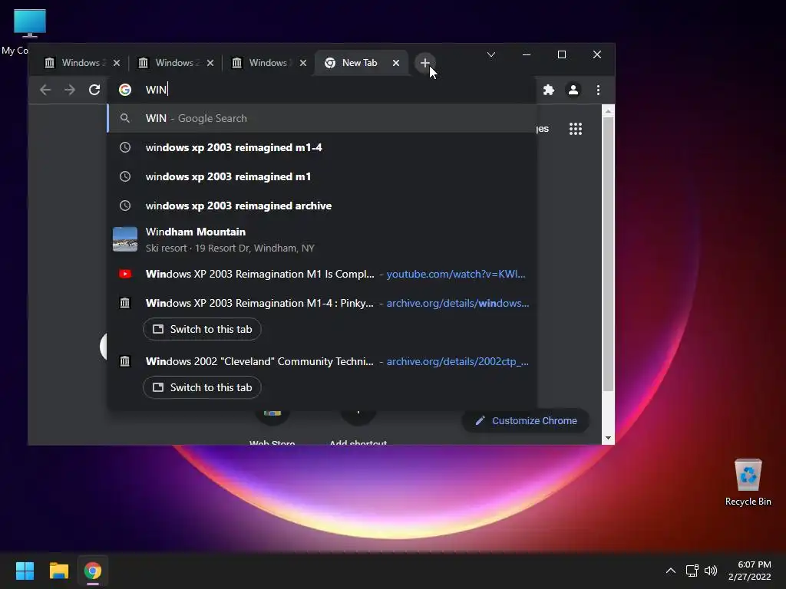The height and width of the screenshot is (589, 786).
Task: Reload the page with refresh icon
Action: point(94,90)
